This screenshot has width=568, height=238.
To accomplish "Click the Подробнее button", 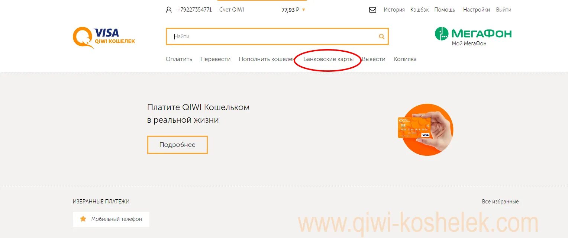I will pyautogui.click(x=177, y=145).
